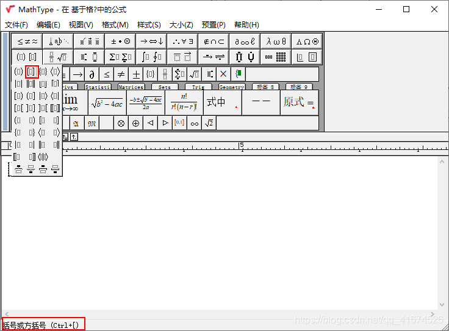Insert the underbrace template
The image size is (449, 331).
click(x=31, y=169)
